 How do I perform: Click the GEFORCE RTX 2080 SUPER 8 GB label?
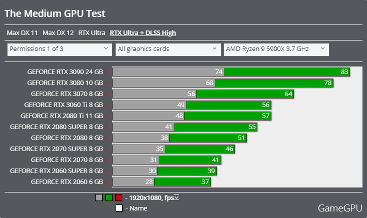(x=57, y=126)
